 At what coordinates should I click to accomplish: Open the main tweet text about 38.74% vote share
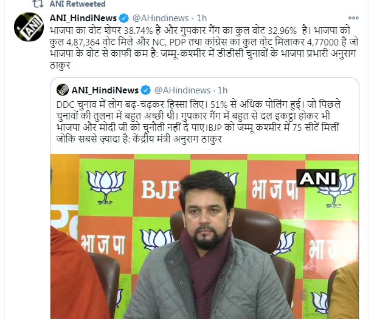pos(204,47)
